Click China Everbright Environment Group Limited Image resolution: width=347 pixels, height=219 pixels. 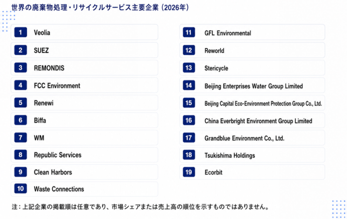coord(258,121)
